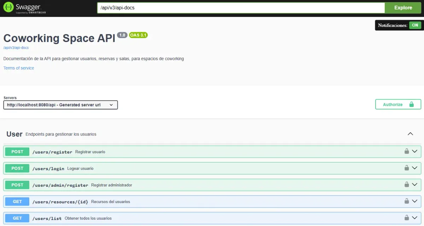Viewport: 424px width, 226px height.
Task: Click the /users/login path text
Action: 48,168
